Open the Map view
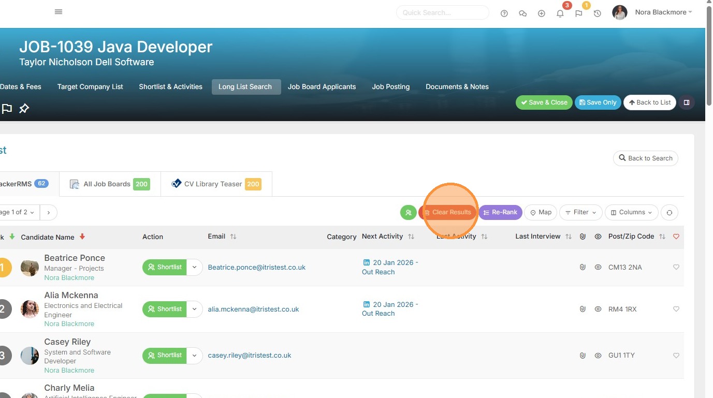Viewport: 713px width, 398px height. point(541,212)
